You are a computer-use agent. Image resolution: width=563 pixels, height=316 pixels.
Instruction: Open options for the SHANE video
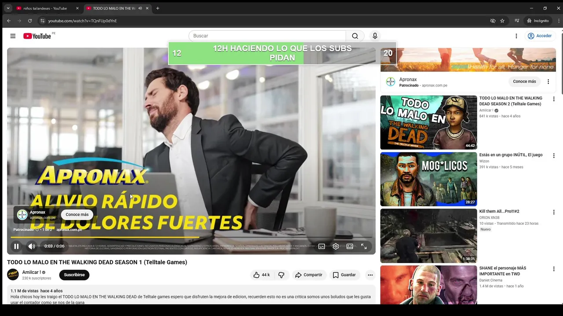tap(554, 269)
